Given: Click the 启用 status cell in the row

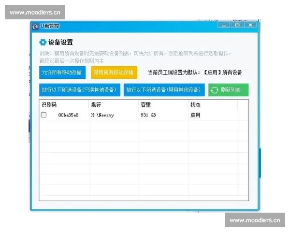Looking at the screenshot, I should 195,115.
